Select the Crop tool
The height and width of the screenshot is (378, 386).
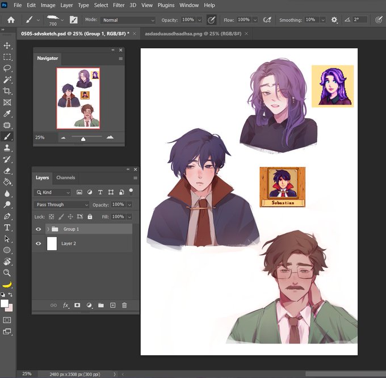7,91
